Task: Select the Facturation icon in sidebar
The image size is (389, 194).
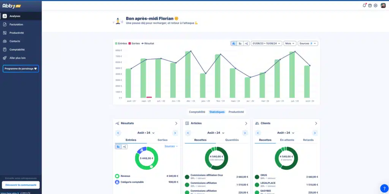Action: tap(5, 24)
